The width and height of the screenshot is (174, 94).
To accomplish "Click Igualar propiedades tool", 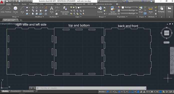I will point(113,11).
